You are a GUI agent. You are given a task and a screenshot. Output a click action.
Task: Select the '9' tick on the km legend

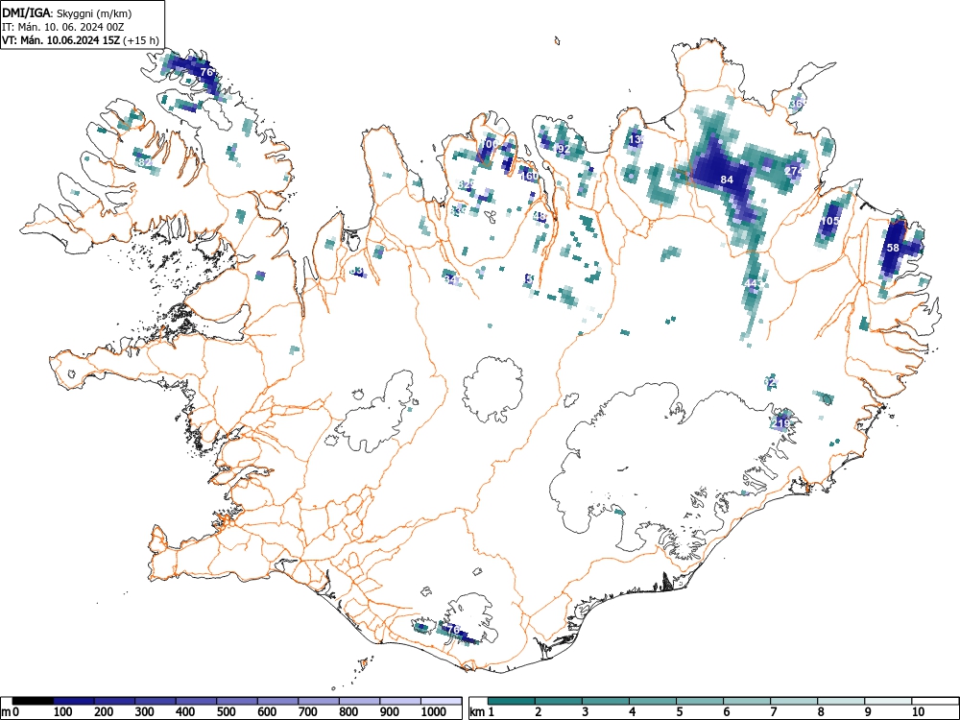868,711
